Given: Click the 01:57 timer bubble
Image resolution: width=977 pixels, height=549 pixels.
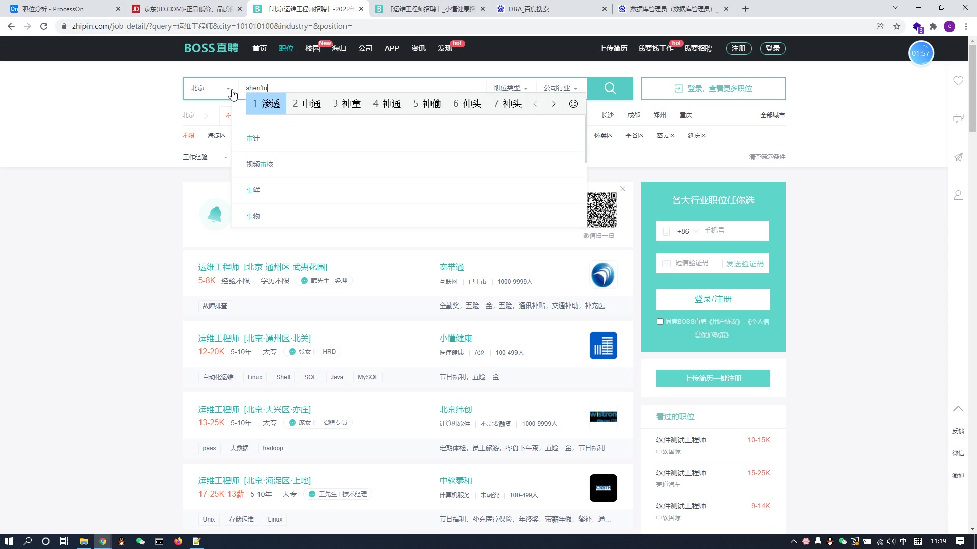Looking at the screenshot, I should pyautogui.click(x=921, y=53).
